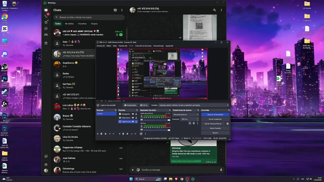Image resolution: width=324 pixels, height=182 pixels.
Task: Add a new scene in OBS Escenas
Action: pos(98,134)
